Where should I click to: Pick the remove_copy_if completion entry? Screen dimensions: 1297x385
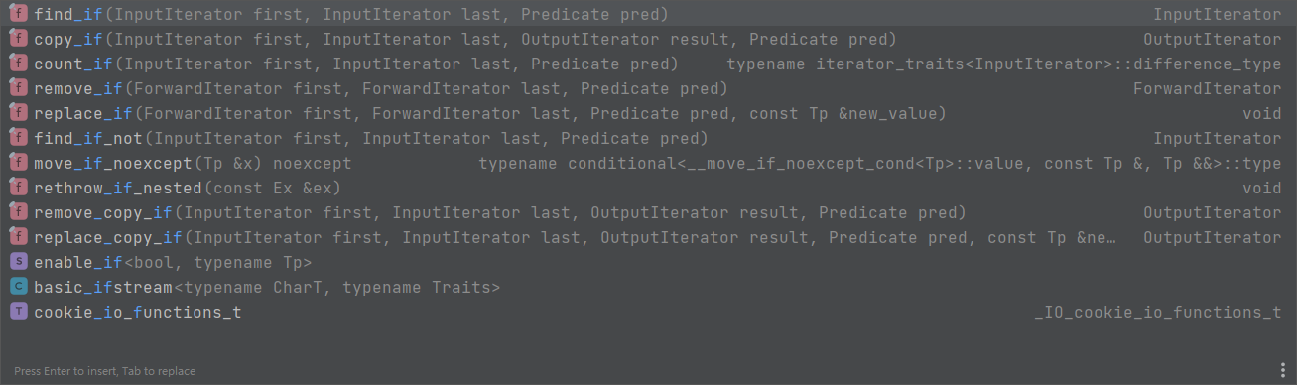(x=648, y=213)
